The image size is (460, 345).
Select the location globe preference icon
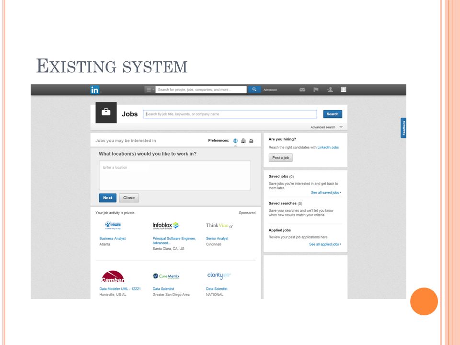click(235, 141)
